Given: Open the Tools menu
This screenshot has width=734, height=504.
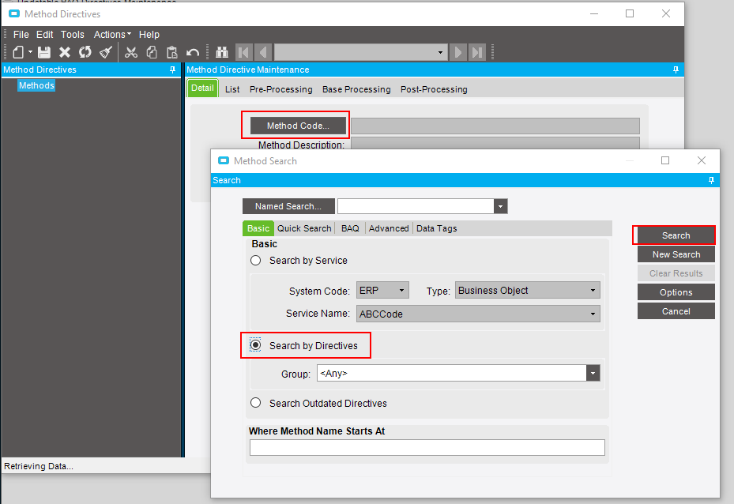Looking at the screenshot, I should tap(73, 34).
